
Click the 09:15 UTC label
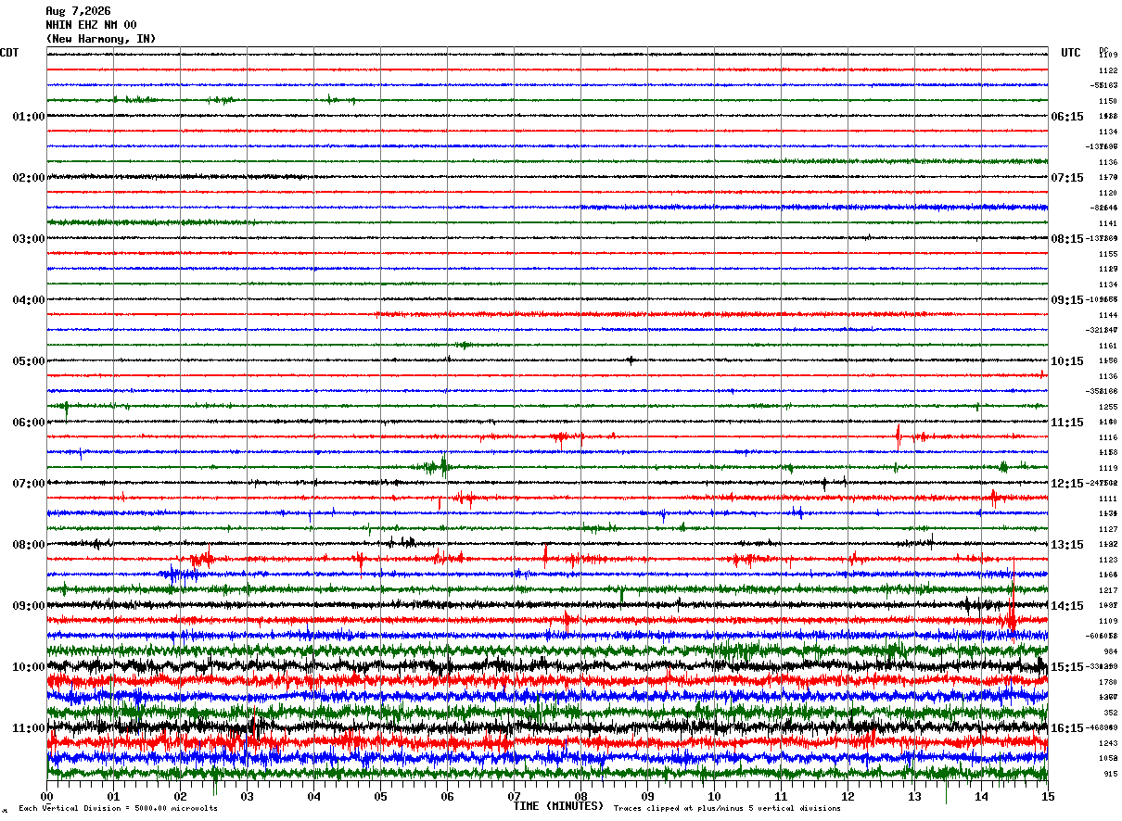(1067, 300)
